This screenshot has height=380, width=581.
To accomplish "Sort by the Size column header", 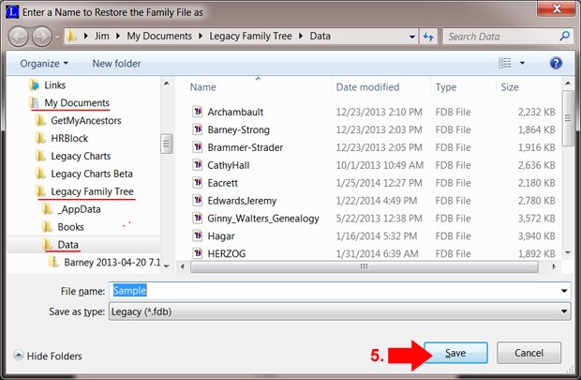I will [x=510, y=87].
